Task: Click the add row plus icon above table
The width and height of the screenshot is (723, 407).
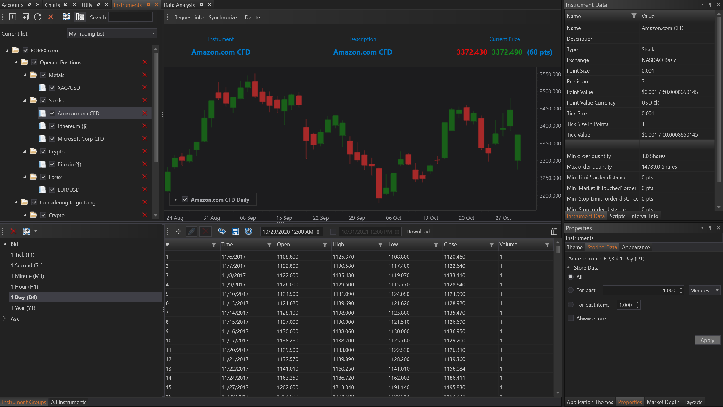Action: point(178,232)
